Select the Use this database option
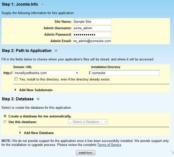 pos(5,122)
